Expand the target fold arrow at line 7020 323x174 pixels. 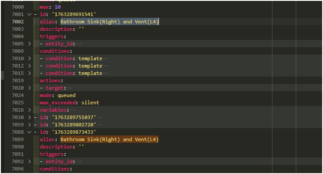(x=29, y=88)
